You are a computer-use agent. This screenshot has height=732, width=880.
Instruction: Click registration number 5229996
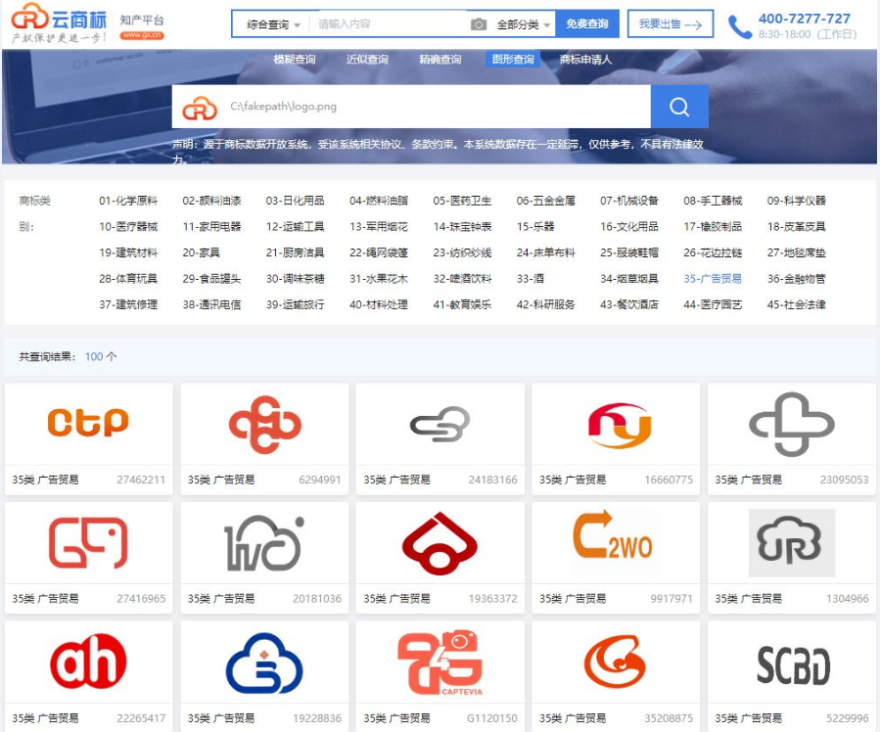tap(848, 718)
